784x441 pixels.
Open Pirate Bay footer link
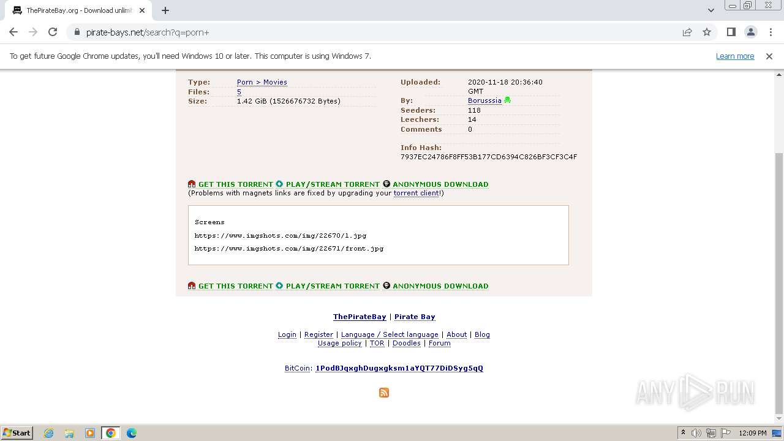[415, 317]
